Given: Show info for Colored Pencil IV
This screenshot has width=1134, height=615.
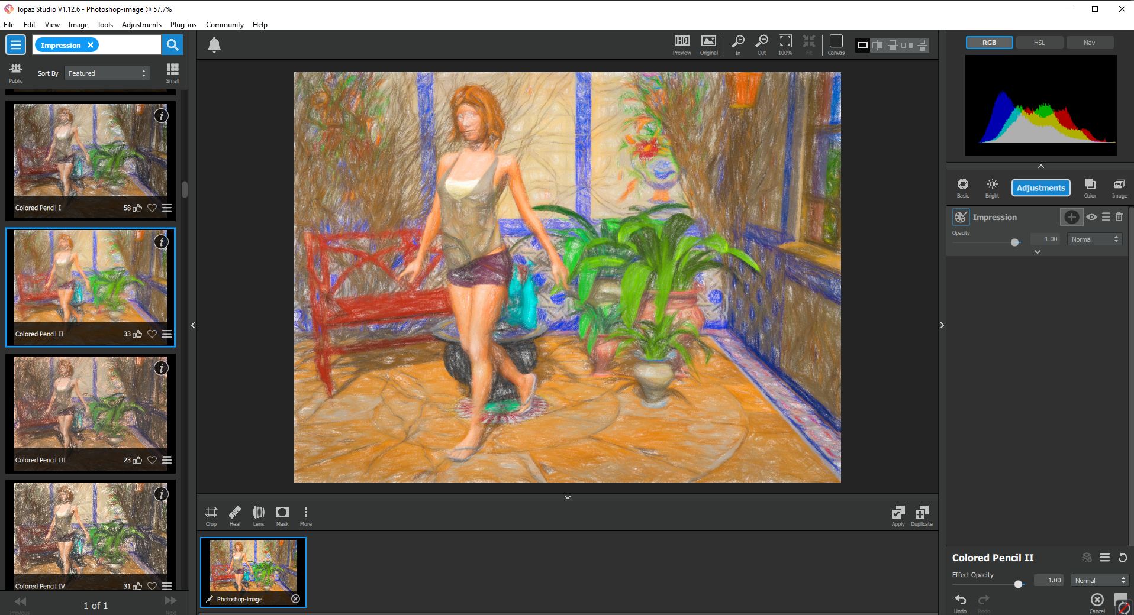Looking at the screenshot, I should tap(161, 494).
